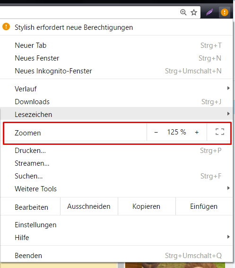Click the orange warning menu button

[225, 12]
